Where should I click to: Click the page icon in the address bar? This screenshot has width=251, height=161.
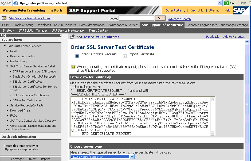(x=15, y=3)
